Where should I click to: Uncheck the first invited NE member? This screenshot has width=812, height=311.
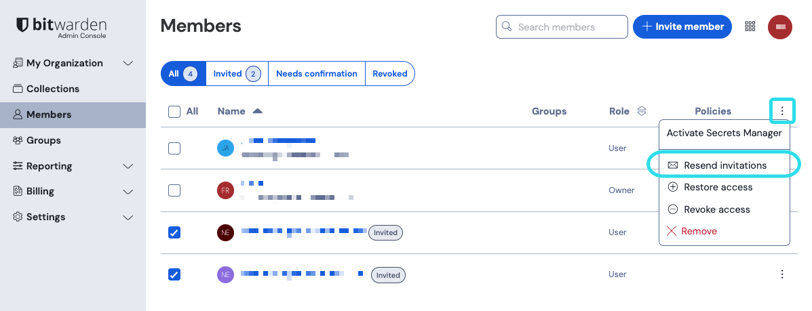[174, 232]
